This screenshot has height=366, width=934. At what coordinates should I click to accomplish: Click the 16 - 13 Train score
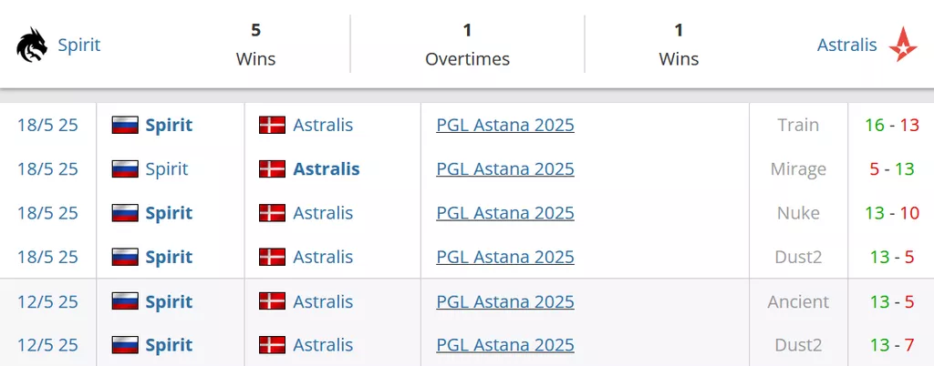tap(891, 125)
